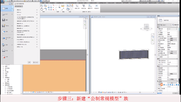Click the Exit Revit button

(x=36, y=62)
